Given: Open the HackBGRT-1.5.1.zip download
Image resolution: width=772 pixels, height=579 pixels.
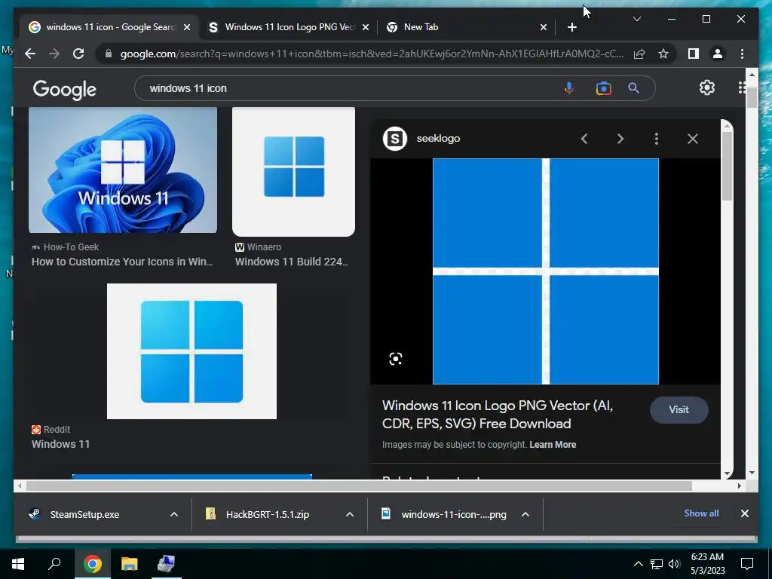Looking at the screenshot, I should pyautogui.click(x=268, y=514).
